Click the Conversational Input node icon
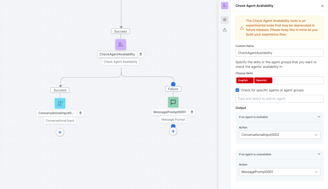Screen dimensions: 328x189 tap(60, 103)
